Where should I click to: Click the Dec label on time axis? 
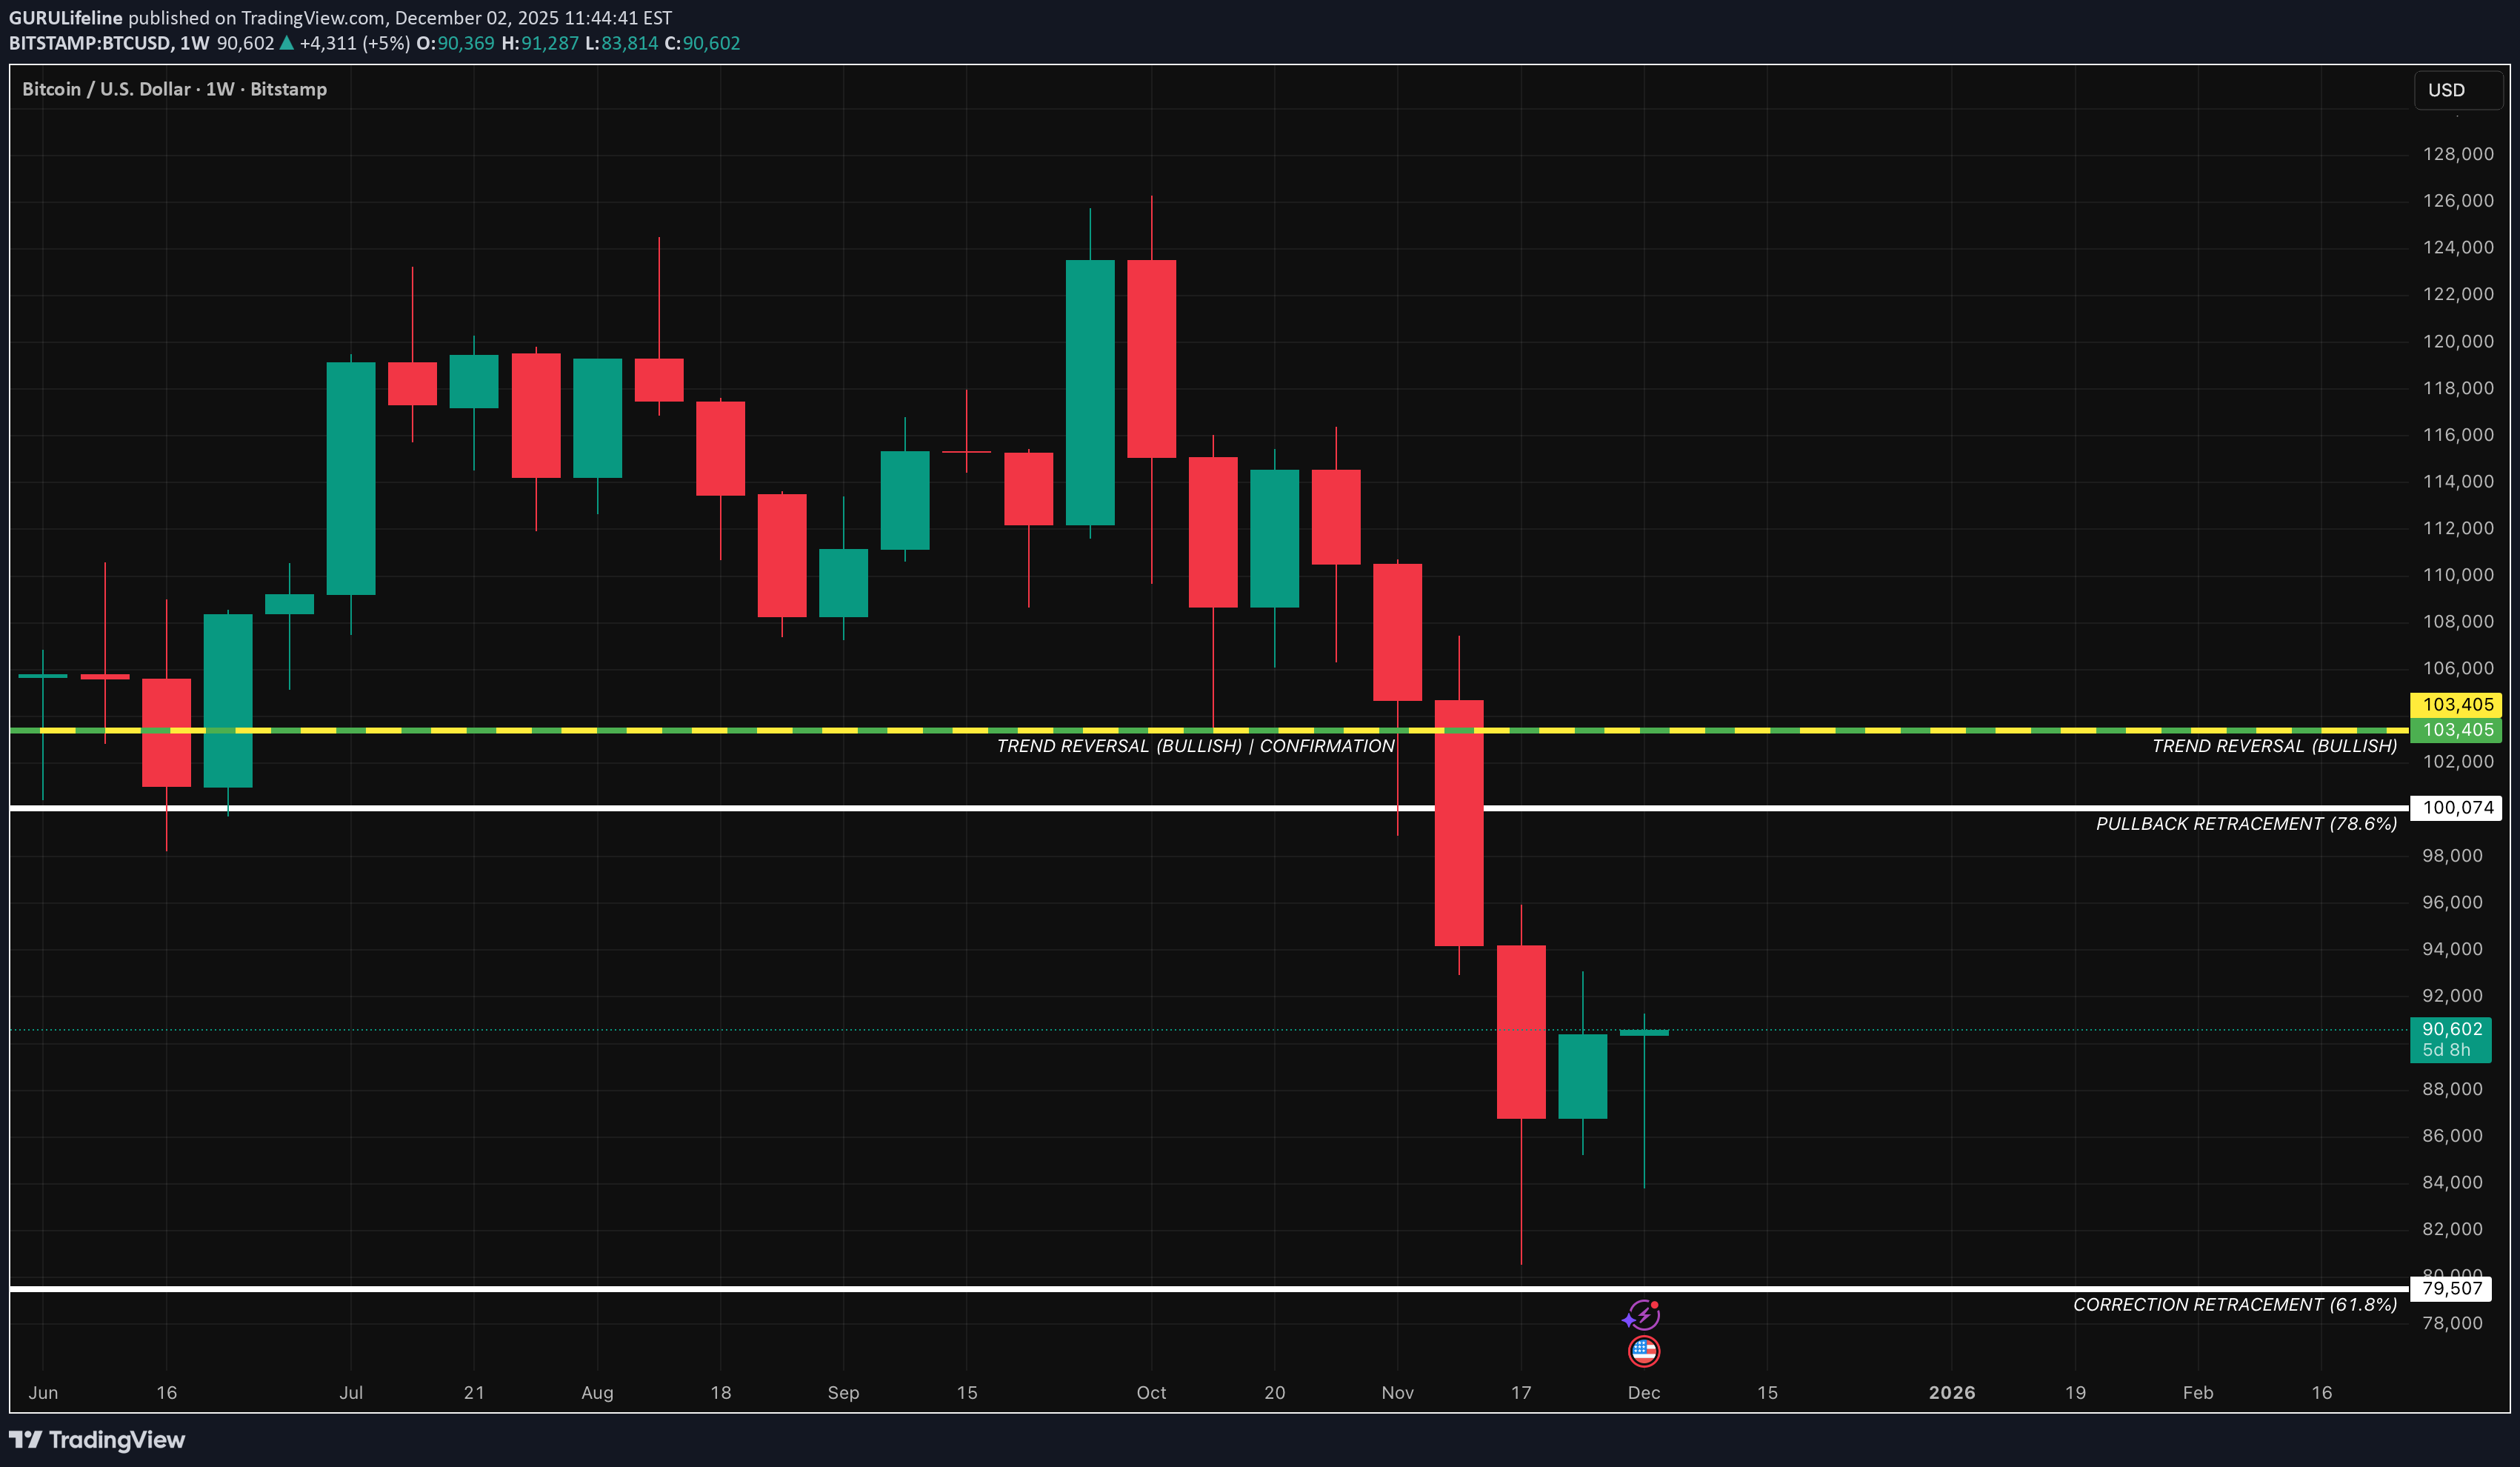click(1643, 1392)
